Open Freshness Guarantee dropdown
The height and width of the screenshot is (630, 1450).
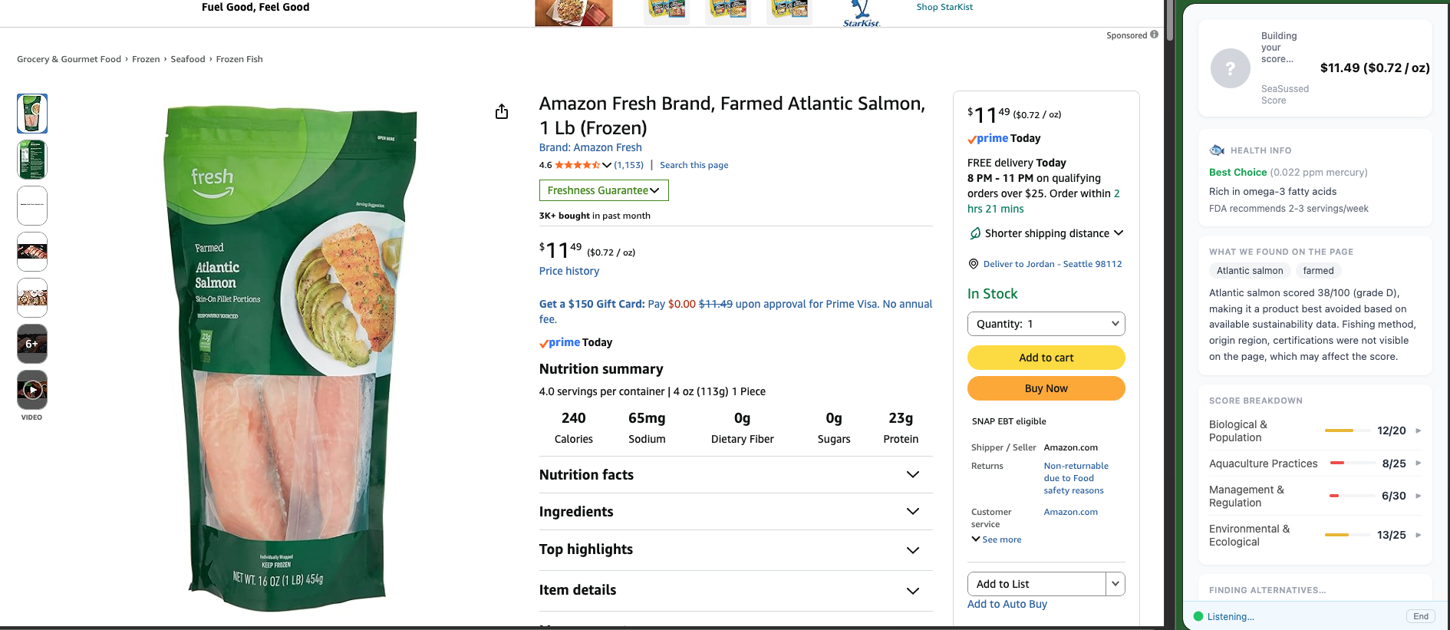coord(604,190)
